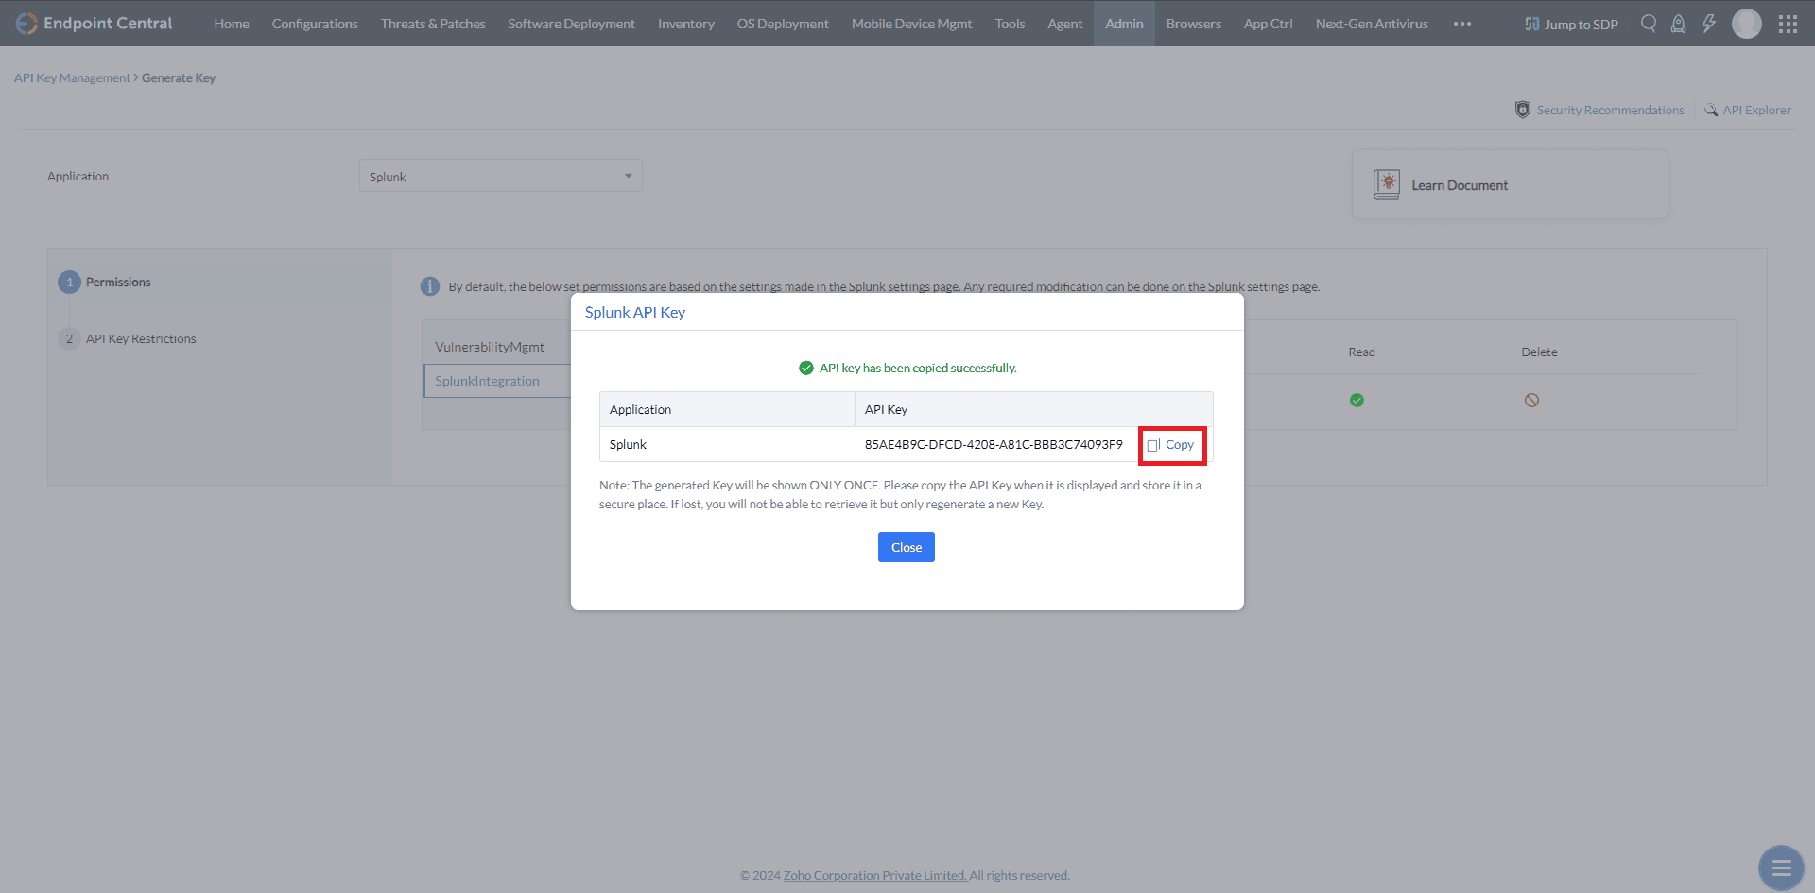Open the user profile avatar
1815x893 pixels.
pos(1747,24)
